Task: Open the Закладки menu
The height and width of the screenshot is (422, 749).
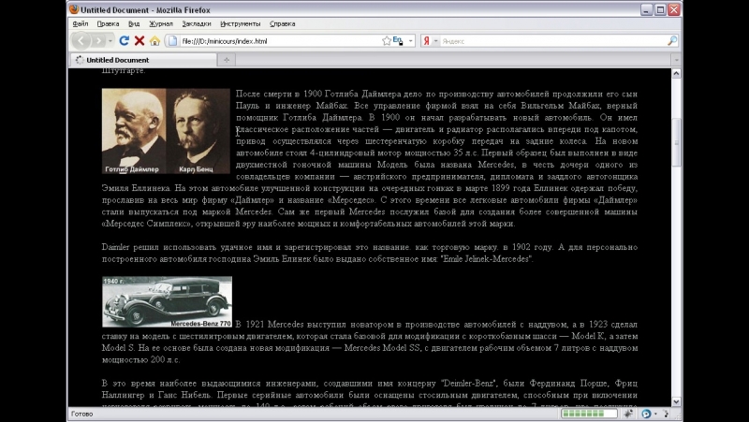Action: (x=197, y=23)
